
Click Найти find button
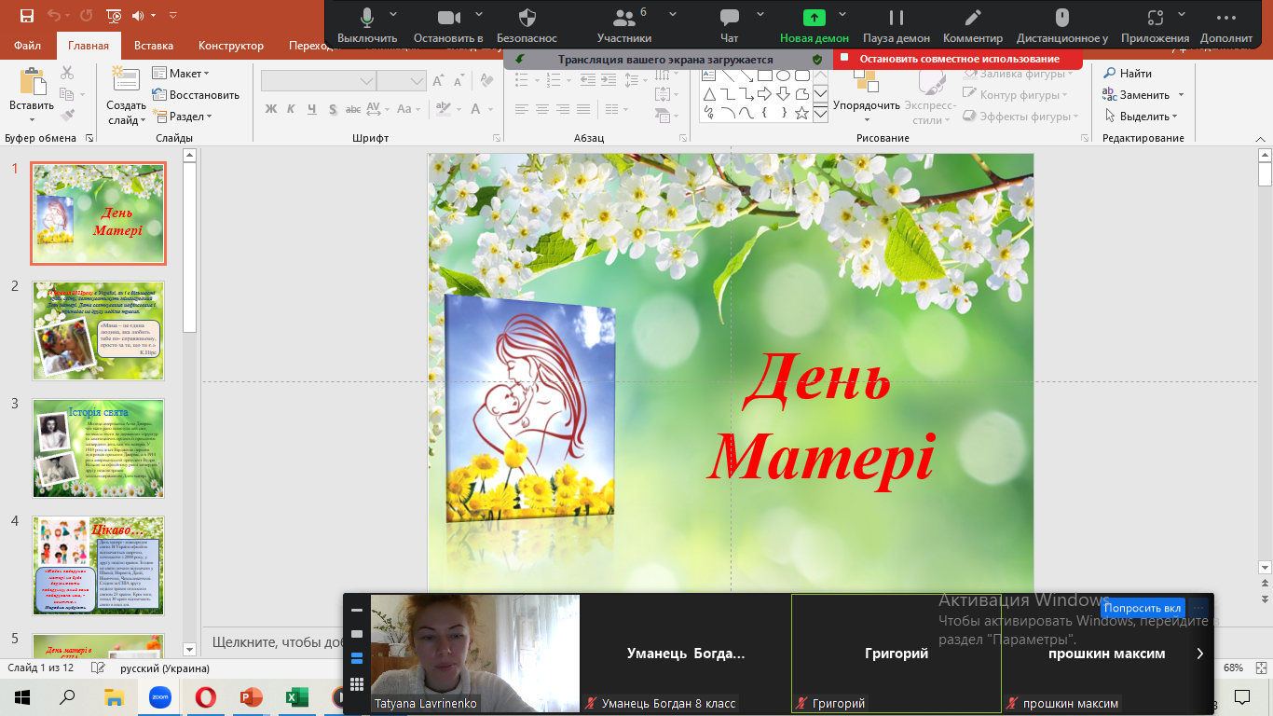1128,73
